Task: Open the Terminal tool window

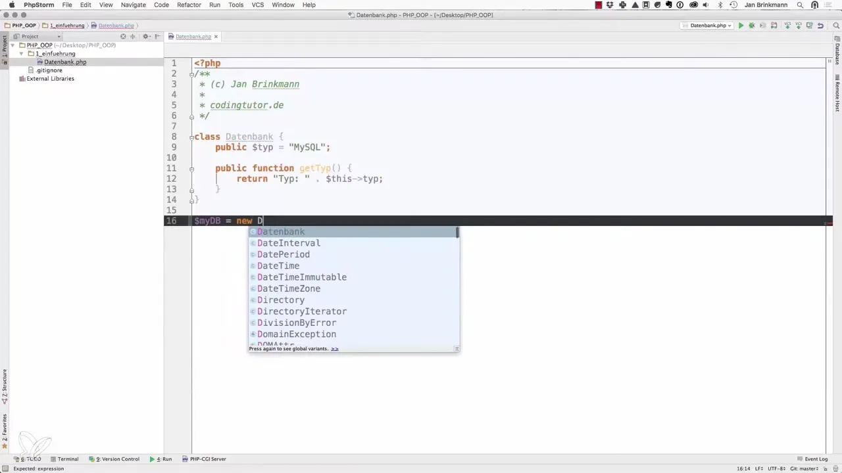Action: point(64,459)
